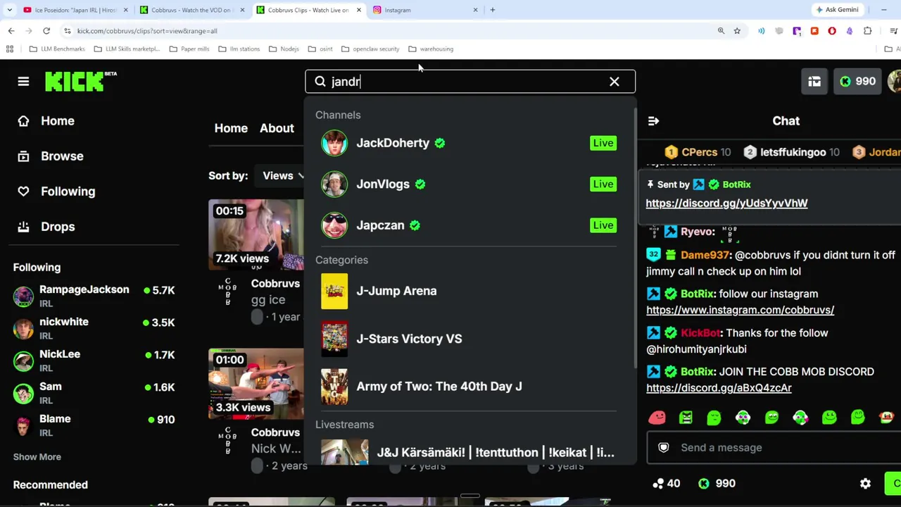Image resolution: width=901 pixels, height=507 pixels.
Task: Close the Instagram tab
Action: coord(475,10)
